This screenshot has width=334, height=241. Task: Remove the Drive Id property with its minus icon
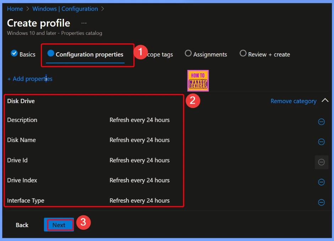click(321, 162)
